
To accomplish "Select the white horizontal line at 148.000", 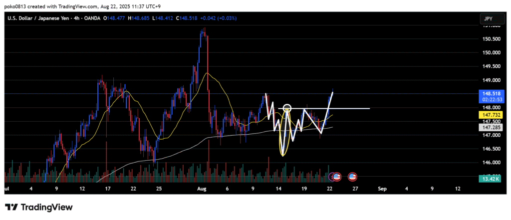I will (349, 108).
